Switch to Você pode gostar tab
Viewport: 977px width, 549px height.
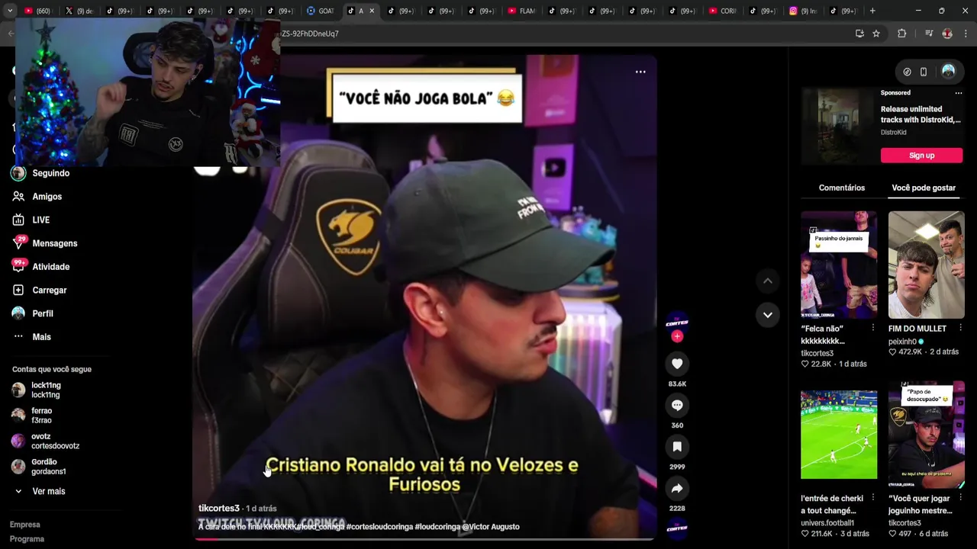[924, 188]
